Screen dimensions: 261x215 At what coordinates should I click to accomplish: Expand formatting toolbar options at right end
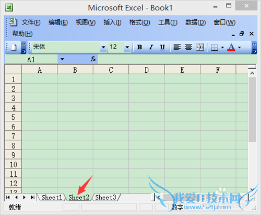[x=254, y=47]
